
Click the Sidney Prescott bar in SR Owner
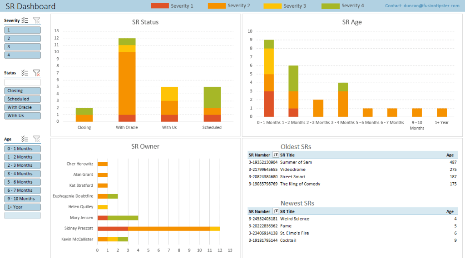coord(159,228)
